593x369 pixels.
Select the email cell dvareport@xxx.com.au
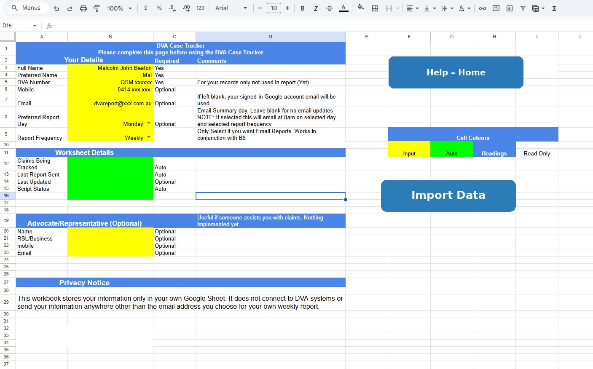(x=110, y=100)
